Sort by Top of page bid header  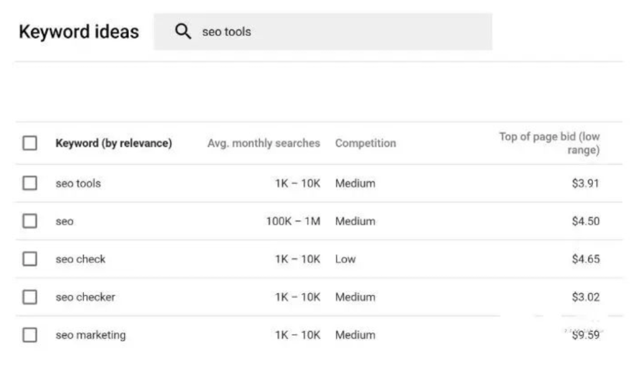pos(549,143)
